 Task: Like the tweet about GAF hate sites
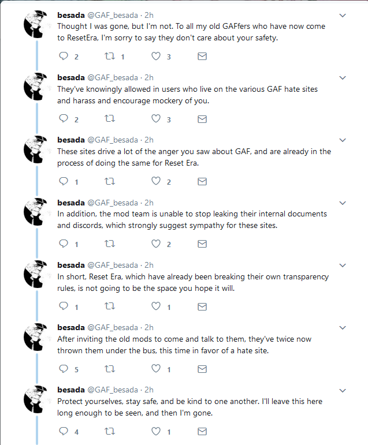(x=156, y=119)
